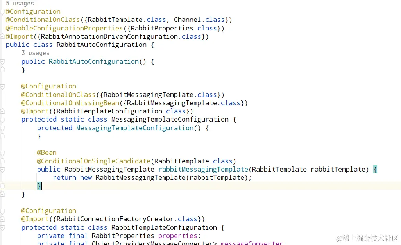Click the @ConditionalOnSingleCandidate annotation
The height and width of the screenshot is (245, 401).
[93, 161]
